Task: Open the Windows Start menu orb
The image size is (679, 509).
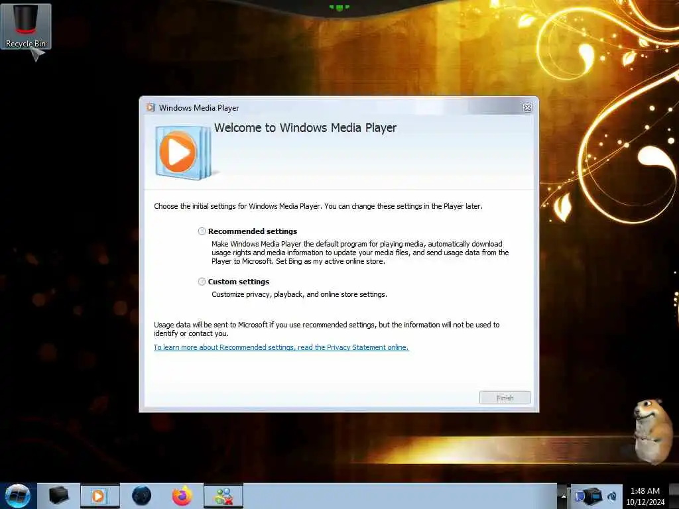Action: 17,496
